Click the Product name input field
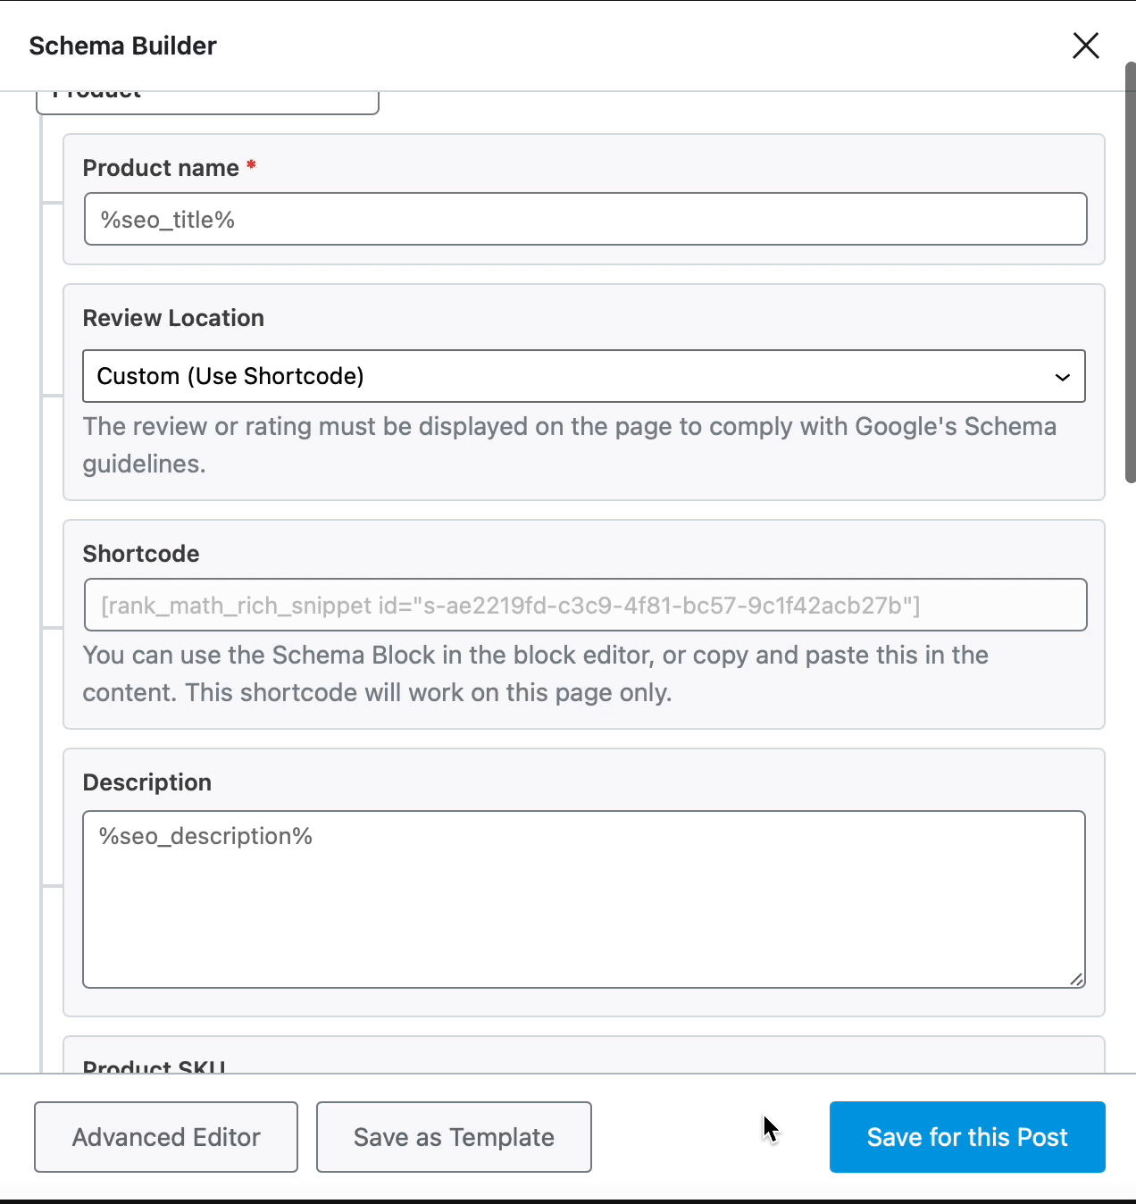Screen dimensions: 1136x1204 (585, 220)
